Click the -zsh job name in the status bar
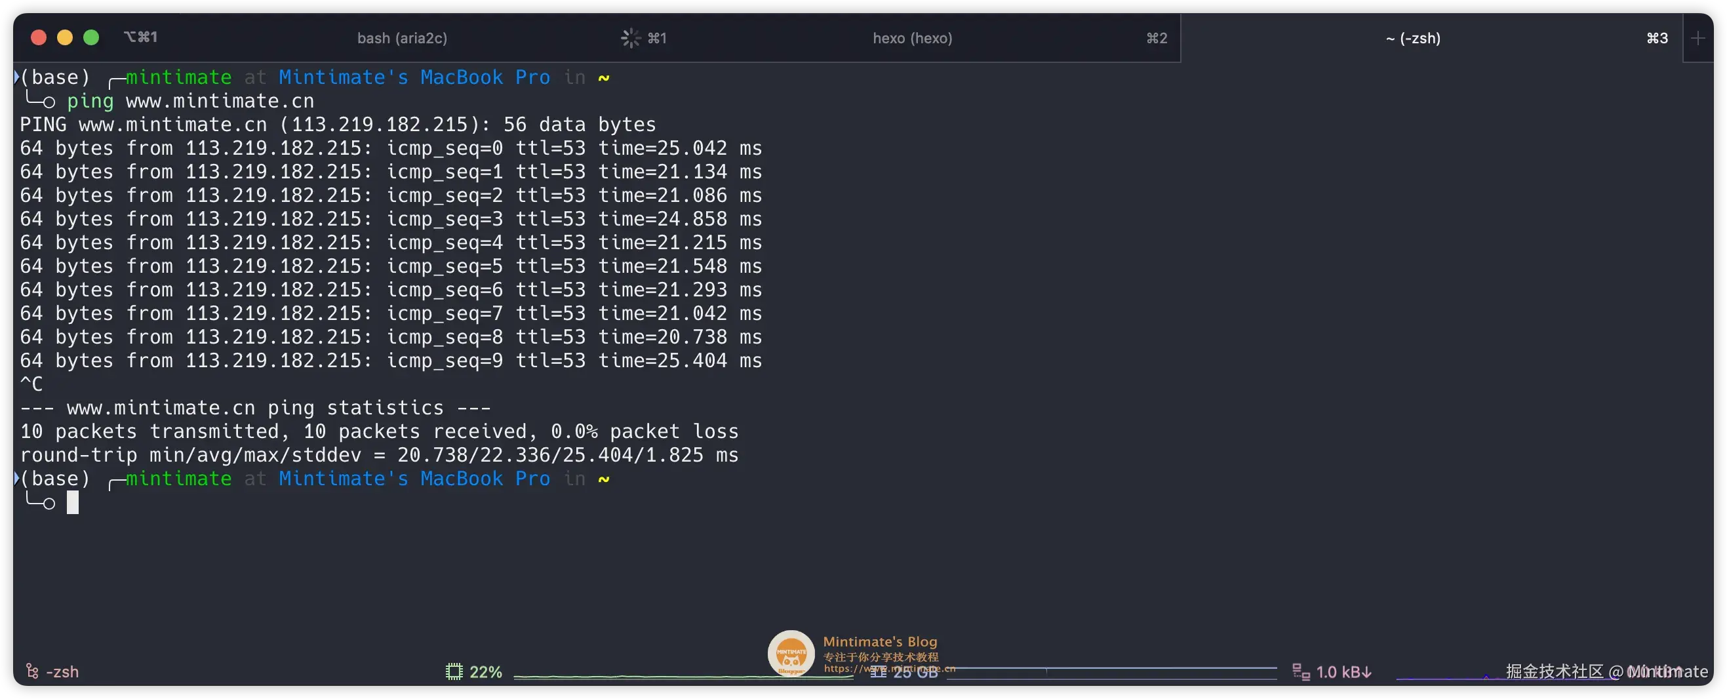This screenshot has height=699, width=1727. (62, 671)
